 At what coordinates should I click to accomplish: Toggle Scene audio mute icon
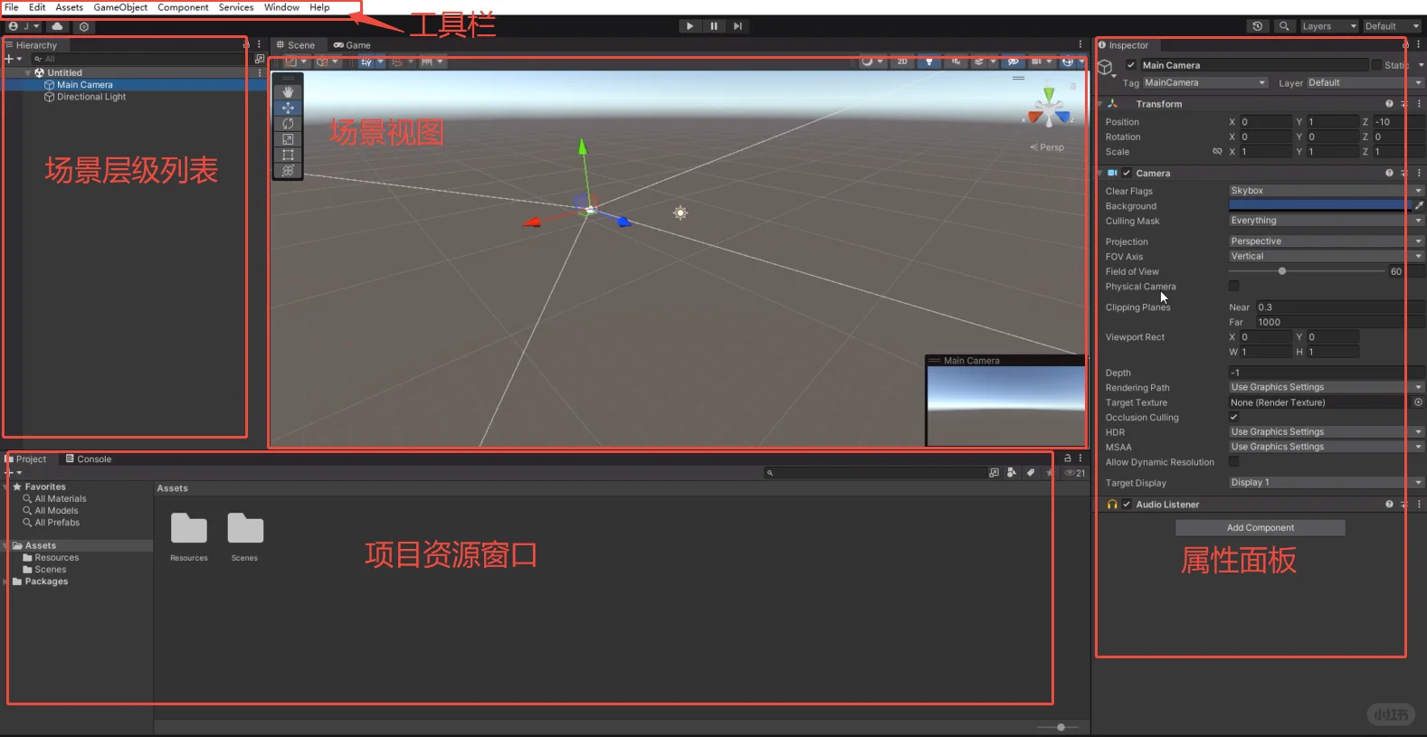coord(955,61)
